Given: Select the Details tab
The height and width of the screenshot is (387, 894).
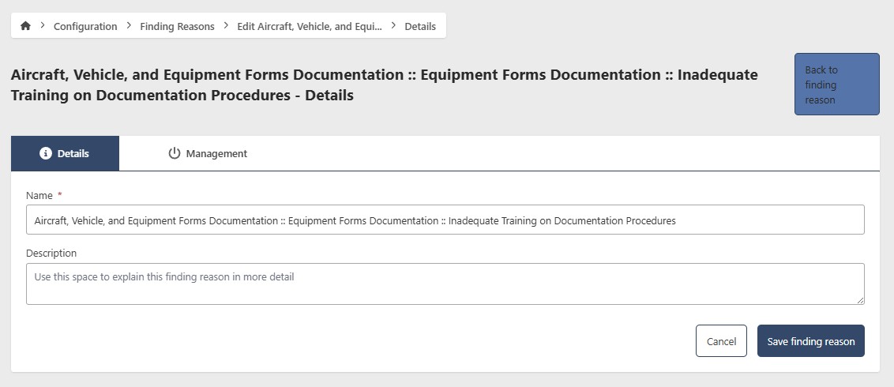Looking at the screenshot, I should (65, 153).
